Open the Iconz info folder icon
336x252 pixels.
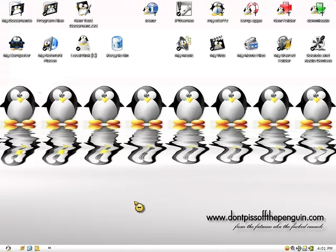151,9
